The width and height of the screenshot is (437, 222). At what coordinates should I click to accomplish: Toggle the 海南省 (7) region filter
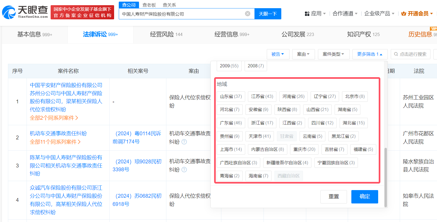tap(258, 176)
